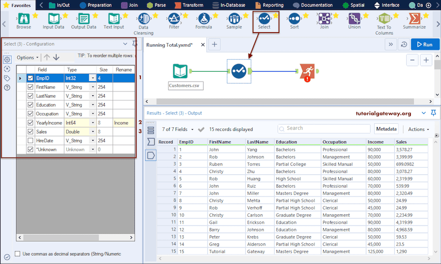The height and width of the screenshot is (264, 441).
Task: Click the Data Cleansing tool icon
Action: [143, 19]
